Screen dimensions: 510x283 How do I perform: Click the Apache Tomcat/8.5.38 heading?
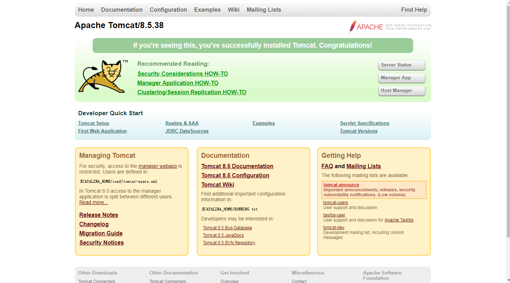coord(119,26)
